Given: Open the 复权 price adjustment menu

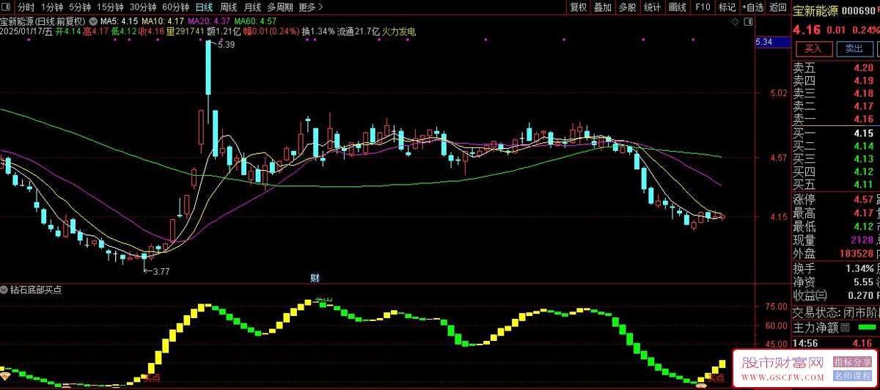Looking at the screenshot, I should pos(579,7).
